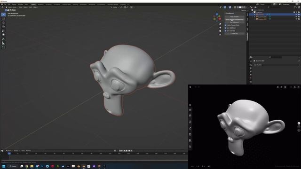Switch to the Shading workspace tab
The height and width of the screenshot is (169, 301).
click(75, 4)
